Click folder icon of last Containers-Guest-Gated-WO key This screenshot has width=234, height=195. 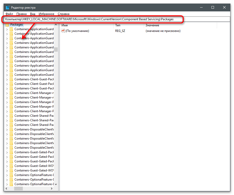pos(11,170)
